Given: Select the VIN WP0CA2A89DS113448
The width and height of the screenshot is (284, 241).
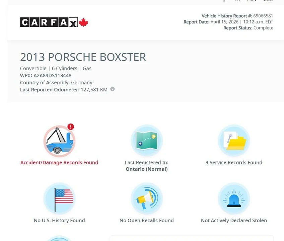Looking at the screenshot, I should (46, 76).
